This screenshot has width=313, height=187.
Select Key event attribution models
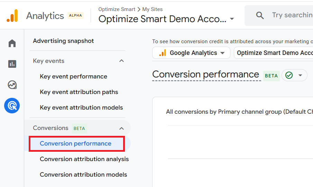tap(81, 107)
